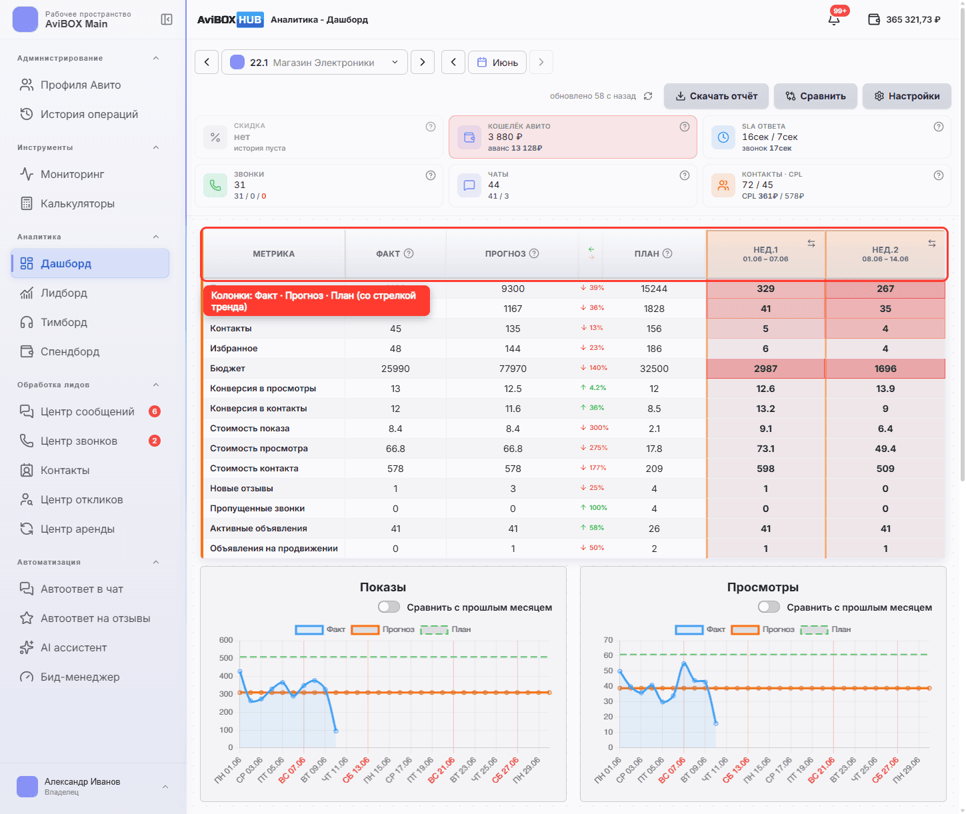Open help icon on SLA ответа card
The width and height of the screenshot is (966, 814).
tap(938, 127)
